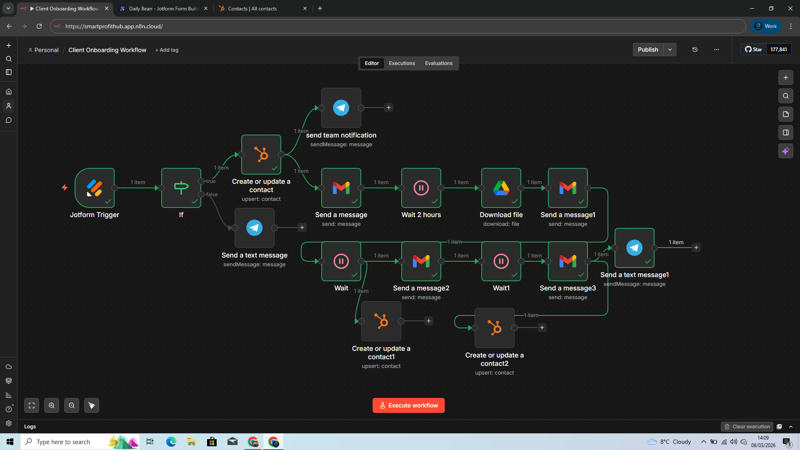The image size is (800, 450).
Task: Collapse the Logs panel chevron
Action: [x=791, y=426]
